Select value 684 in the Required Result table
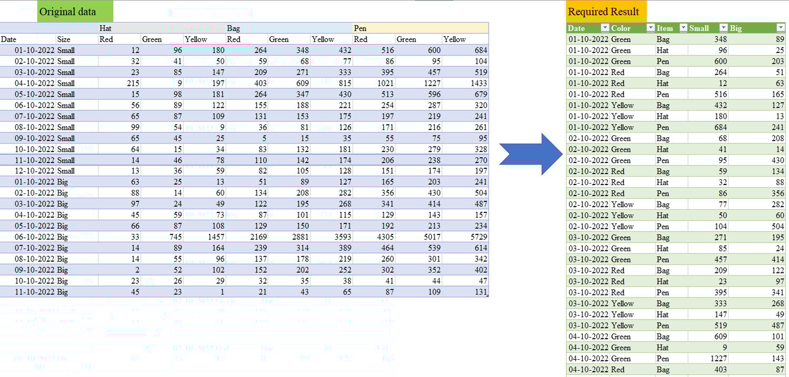This screenshot has height=377, width=789. coord(708,127)
